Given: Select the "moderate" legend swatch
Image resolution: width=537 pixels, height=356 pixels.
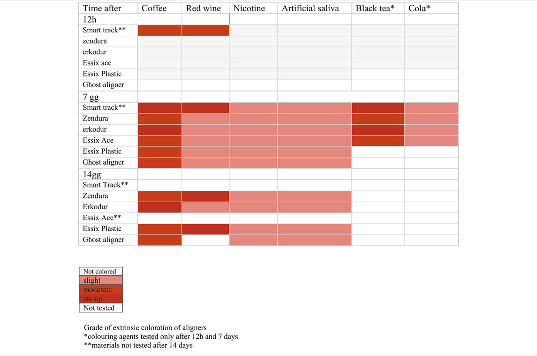Looking at the screenshot, I should pyautogui.click(x=101, y=289).
